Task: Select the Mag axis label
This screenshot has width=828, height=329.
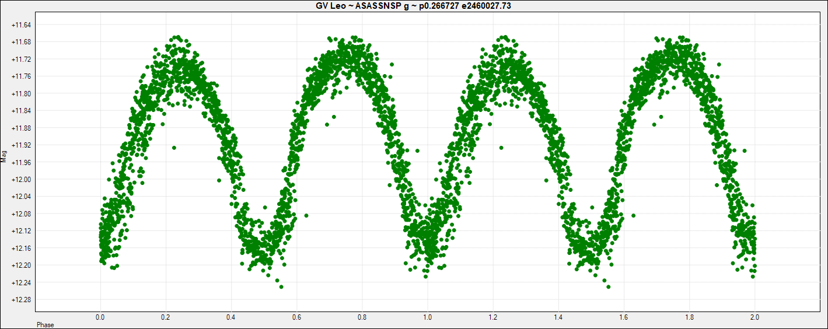Action: pos(4,156)
